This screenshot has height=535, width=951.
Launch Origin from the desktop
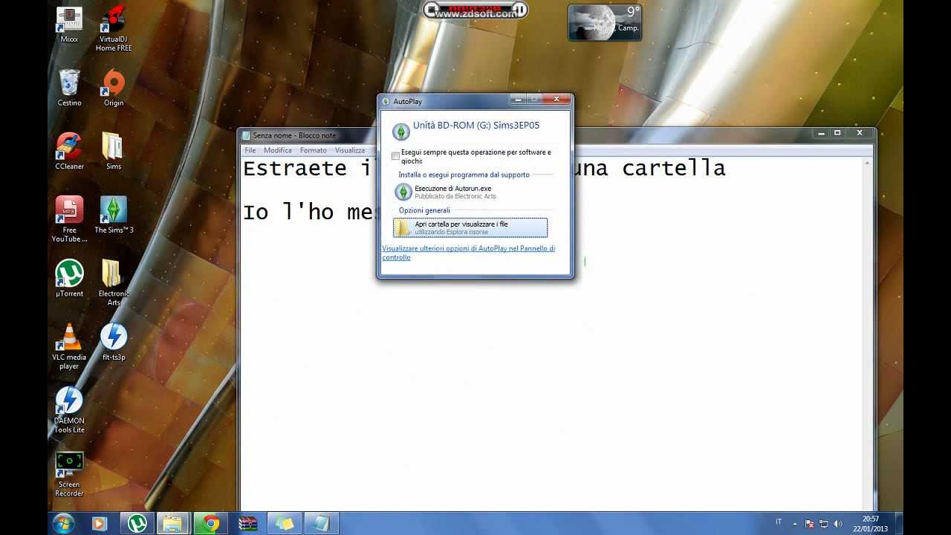pyautogui.click(x=114, y=88)
